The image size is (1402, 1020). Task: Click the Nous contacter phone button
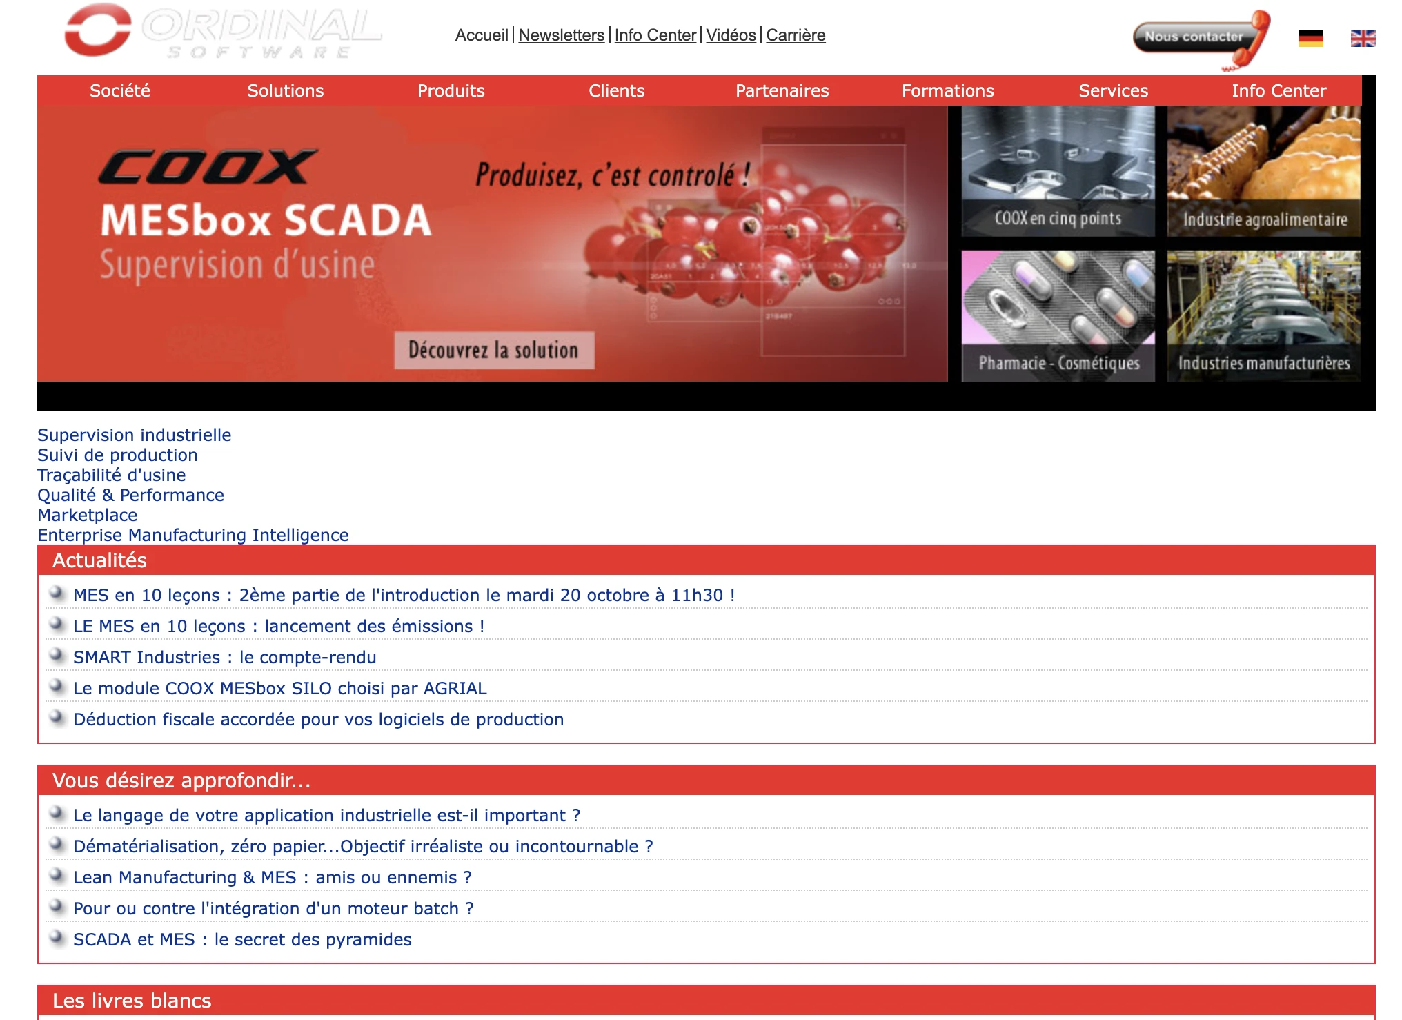coord(1201,39)
